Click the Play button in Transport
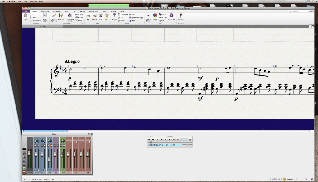The image size is (318, 182). (157, 140)
